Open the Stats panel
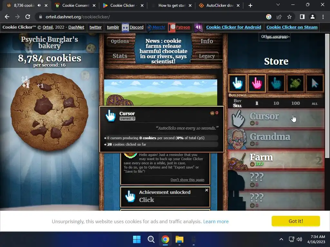 tap(120, 56)
